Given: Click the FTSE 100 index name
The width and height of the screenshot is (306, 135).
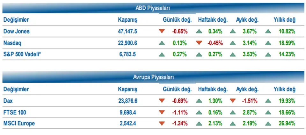Looking at the screenshot, I should tap(15, 112).
